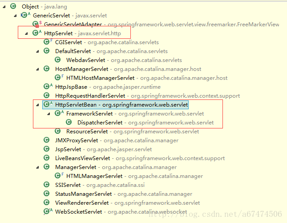Screen dimensions: 287x223
Task: Select the DispatcherServlet entry
Action: click(146, 122)
